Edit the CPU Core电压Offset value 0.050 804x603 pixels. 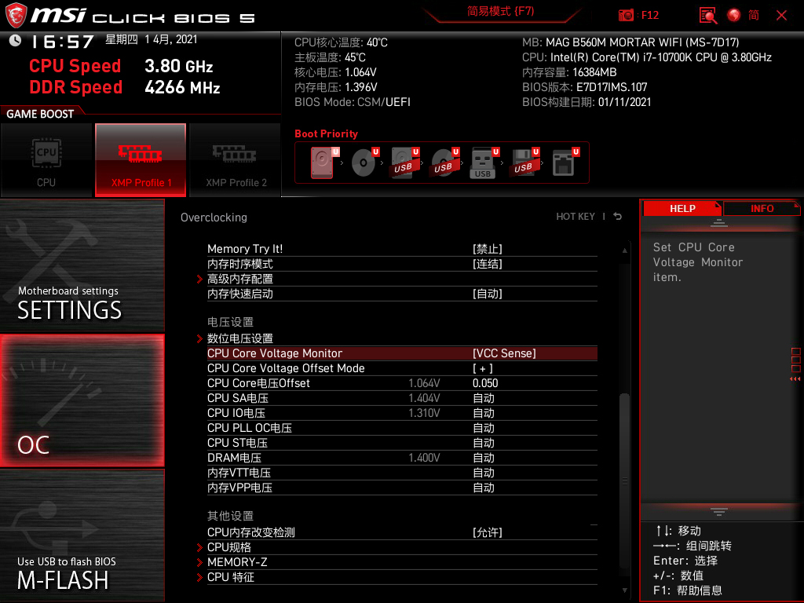pos(485,383)
